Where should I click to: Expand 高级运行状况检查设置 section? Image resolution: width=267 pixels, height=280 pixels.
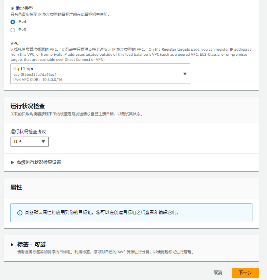39,162
